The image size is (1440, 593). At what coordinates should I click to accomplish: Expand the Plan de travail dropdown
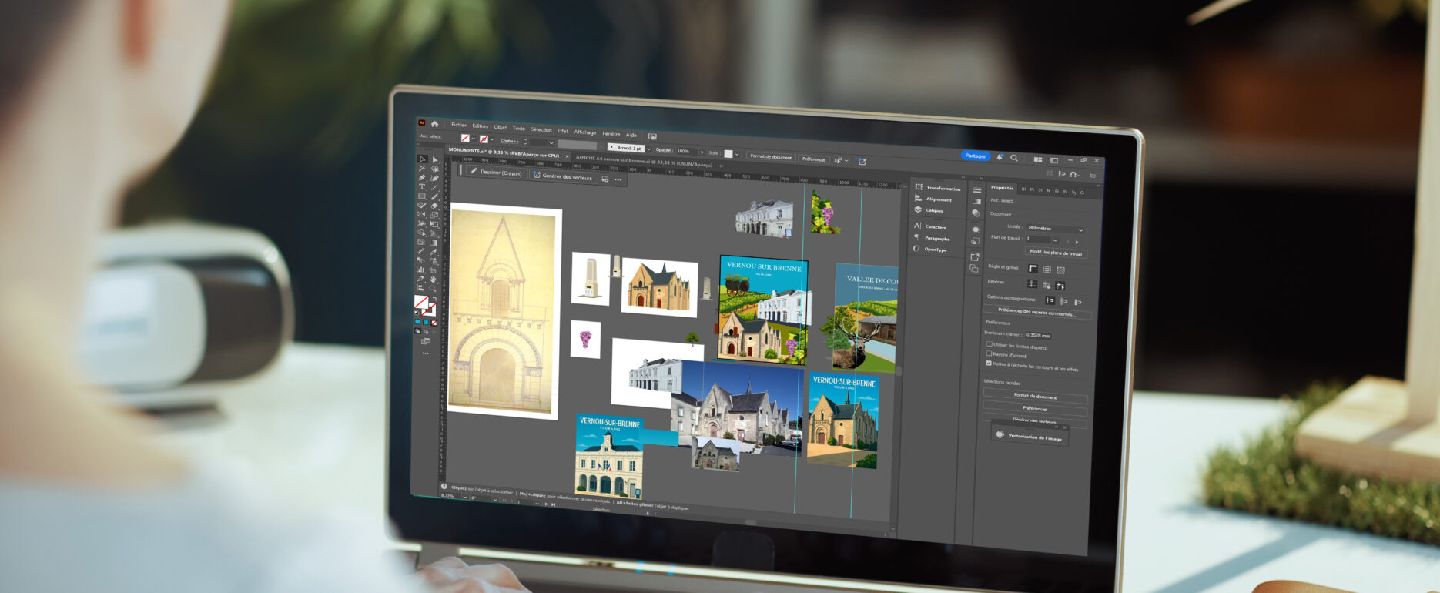pos(1055,240)
